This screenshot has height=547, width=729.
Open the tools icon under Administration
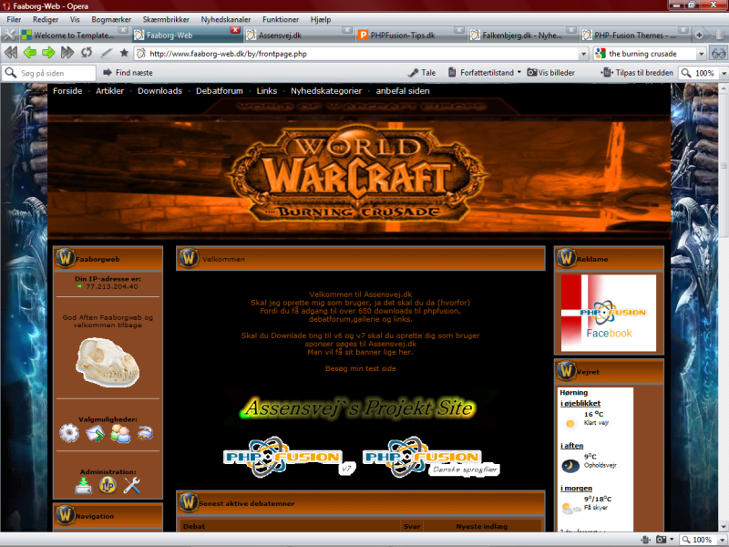(x=132, y=485)
